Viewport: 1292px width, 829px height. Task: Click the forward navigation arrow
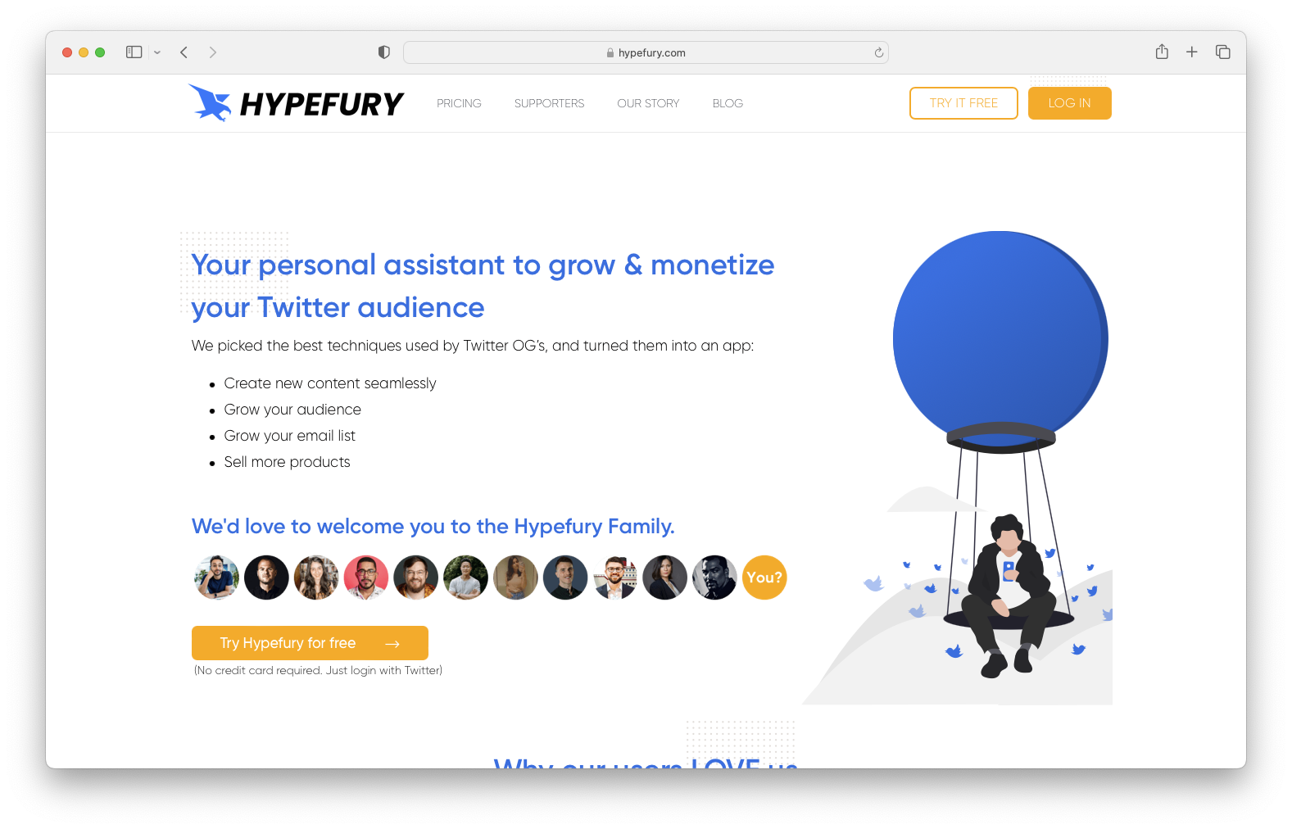213,52
